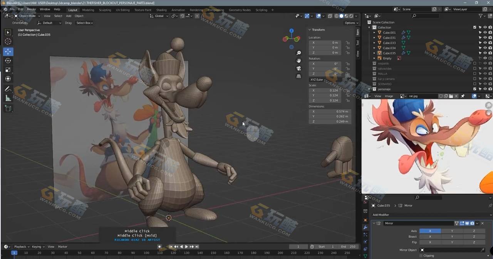Open the File menu
The width and height of the screenshot is (493, 259).
12,9
